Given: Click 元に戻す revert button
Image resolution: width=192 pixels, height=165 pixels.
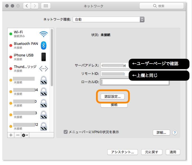Looking at the screenshot, I should pyautogui.click(x=151, y=152).
